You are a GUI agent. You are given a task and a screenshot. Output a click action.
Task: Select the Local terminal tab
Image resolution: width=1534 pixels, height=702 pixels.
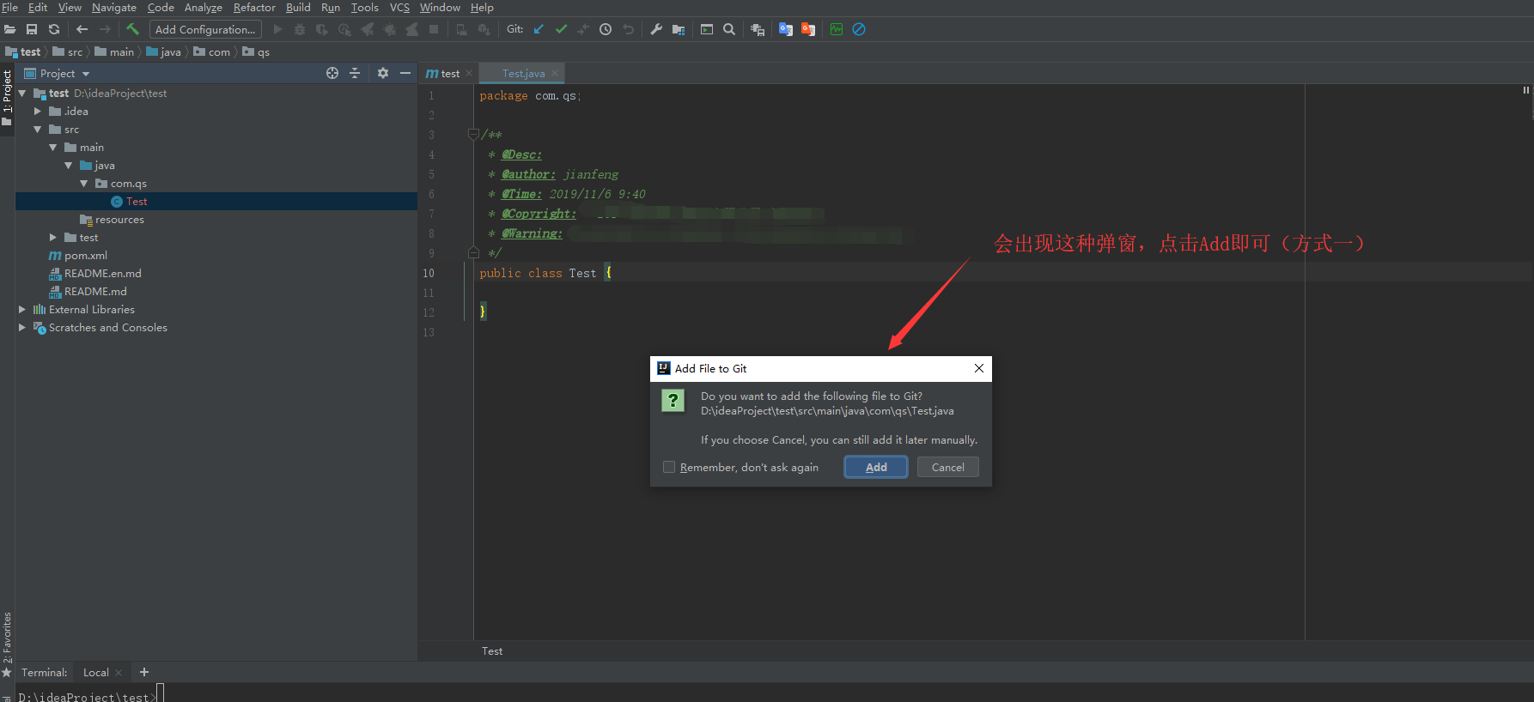click(95, 673)
